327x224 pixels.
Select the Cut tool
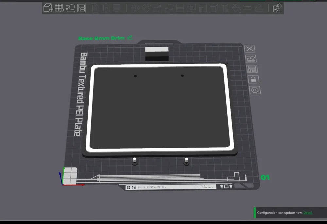[180, 8]
